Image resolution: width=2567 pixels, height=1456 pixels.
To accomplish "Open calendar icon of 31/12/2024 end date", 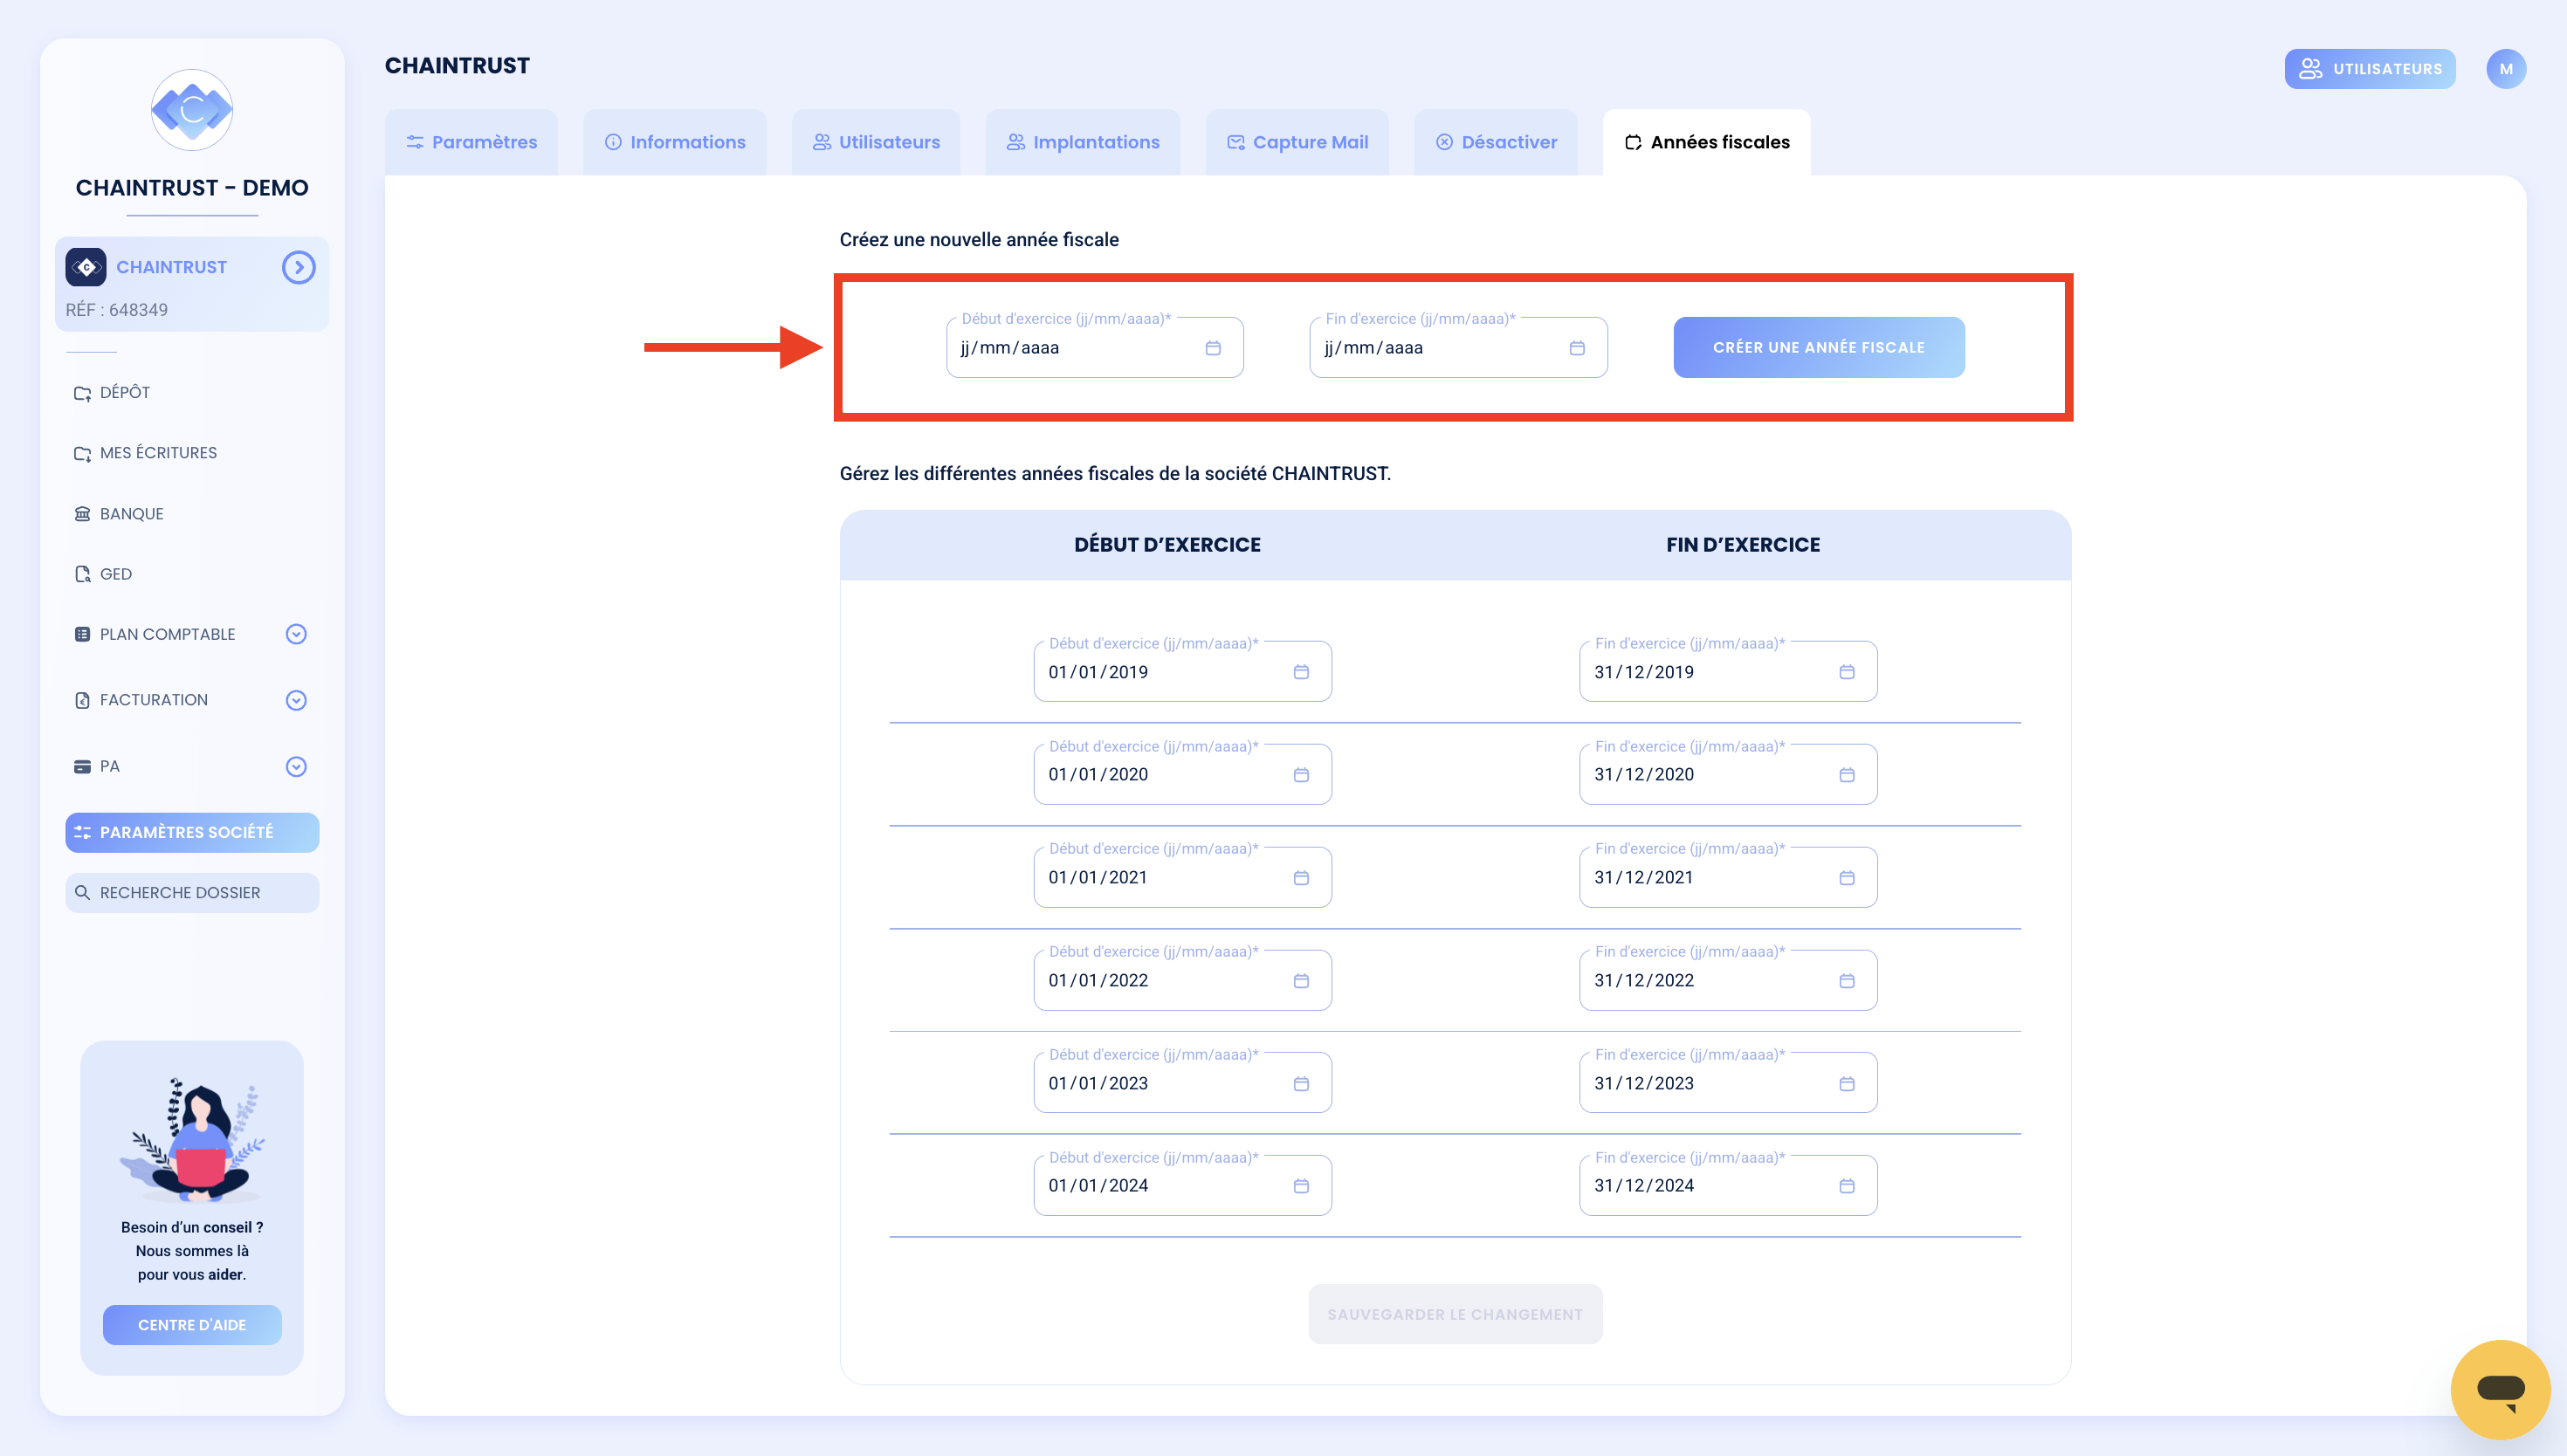I will point(1846,1186).
